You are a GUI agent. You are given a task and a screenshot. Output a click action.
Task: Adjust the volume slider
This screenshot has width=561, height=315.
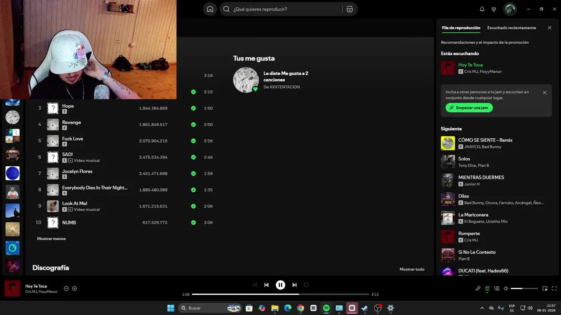point(524,289)
